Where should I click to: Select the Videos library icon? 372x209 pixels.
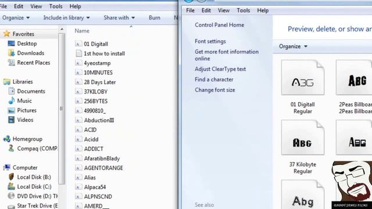11,120
